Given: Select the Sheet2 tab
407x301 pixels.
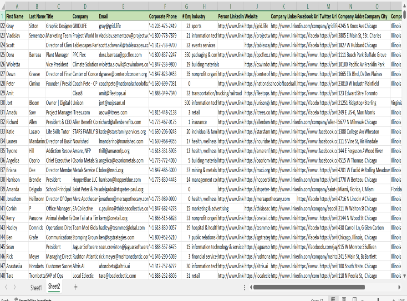Looking at the screenshot, I should pos(54,286).
